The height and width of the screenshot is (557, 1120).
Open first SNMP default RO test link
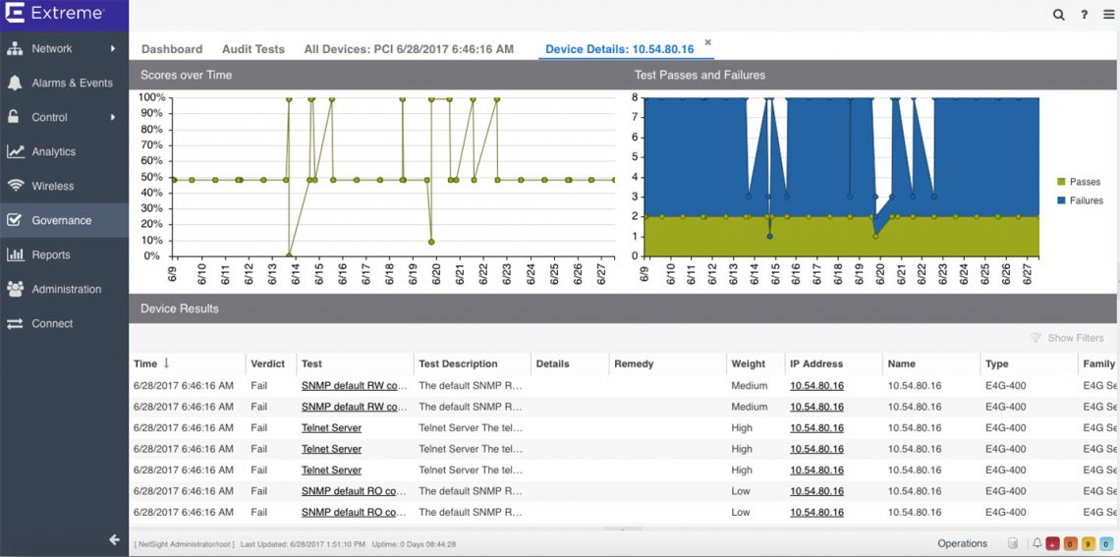click(x=354, y=491)
